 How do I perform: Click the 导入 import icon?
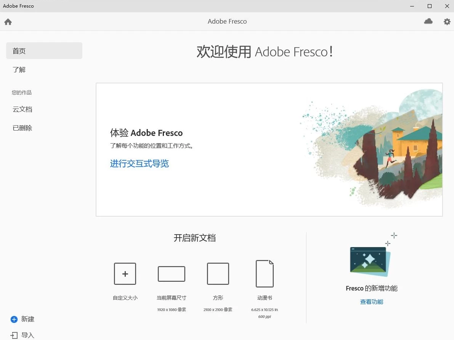point(14,335)
